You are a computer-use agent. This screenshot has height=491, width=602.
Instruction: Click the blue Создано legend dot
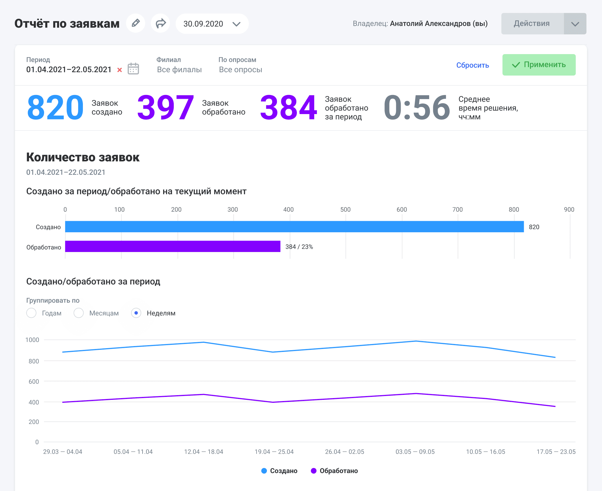tap(264, 471)
